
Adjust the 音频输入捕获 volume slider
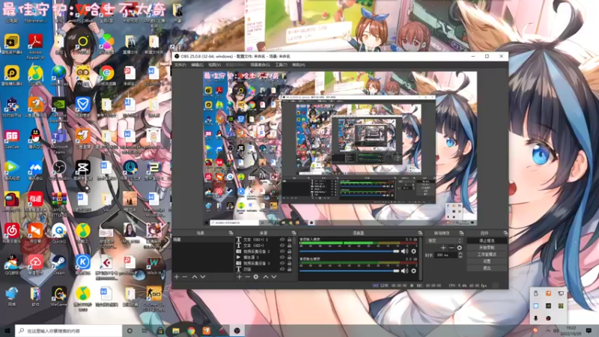point(349,251)
